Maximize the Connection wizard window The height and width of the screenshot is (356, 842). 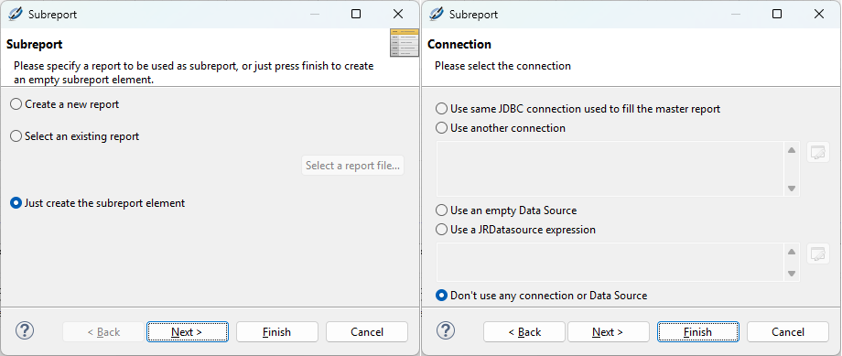(777, 14)
